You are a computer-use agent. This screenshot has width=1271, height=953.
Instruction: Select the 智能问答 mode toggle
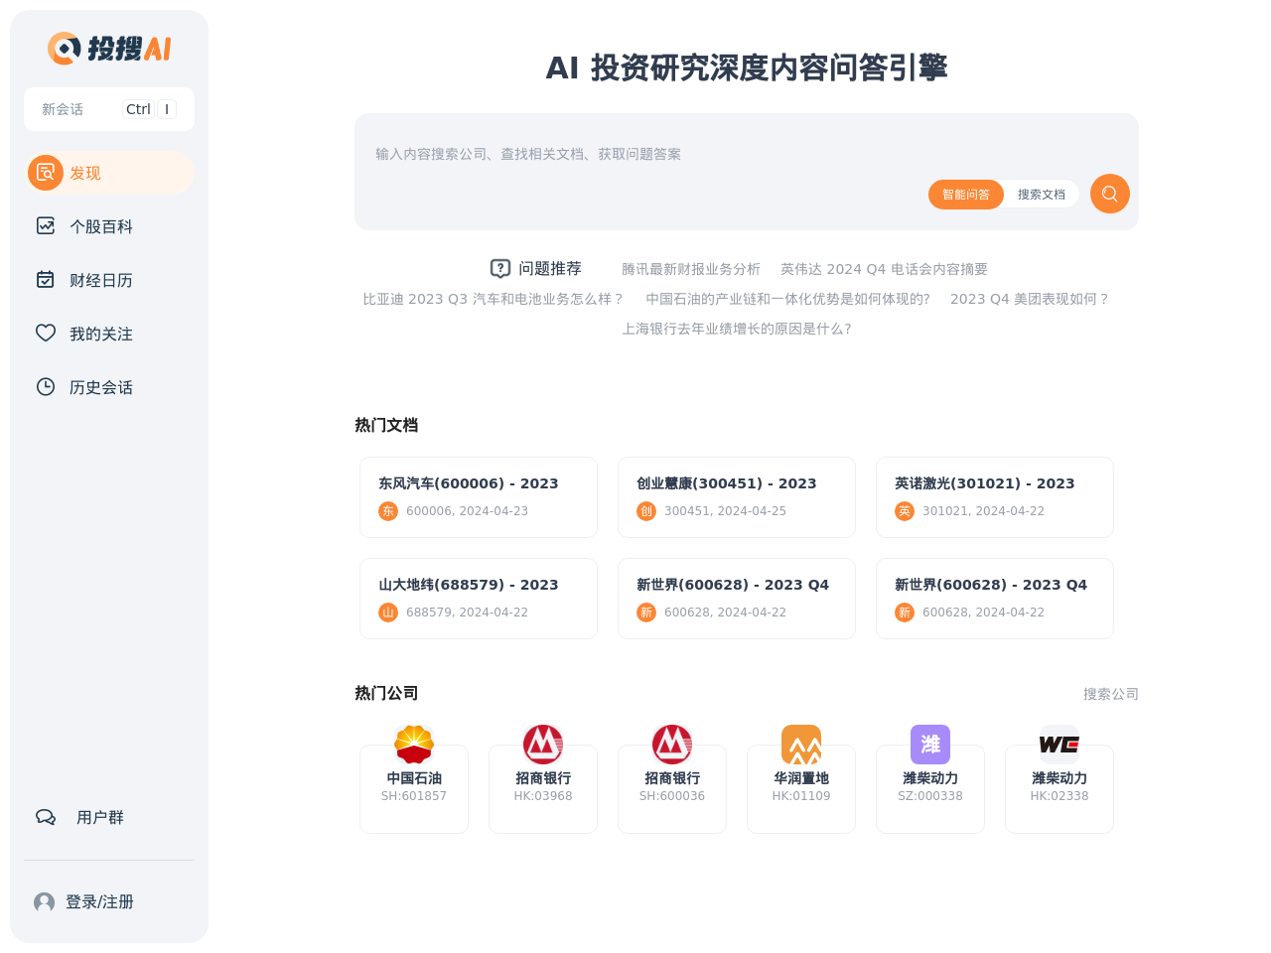tap(966, 195)
